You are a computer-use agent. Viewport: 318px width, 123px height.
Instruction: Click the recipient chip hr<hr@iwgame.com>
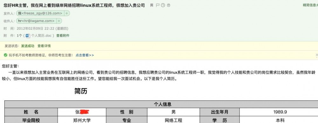[36, 21]
